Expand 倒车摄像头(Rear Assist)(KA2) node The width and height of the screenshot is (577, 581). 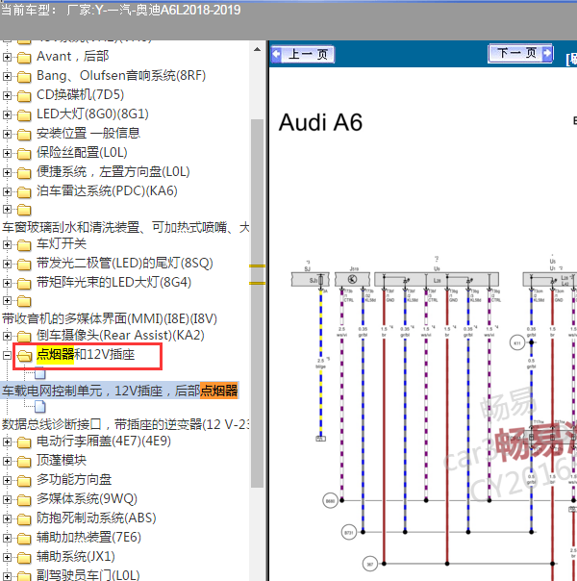7,336
